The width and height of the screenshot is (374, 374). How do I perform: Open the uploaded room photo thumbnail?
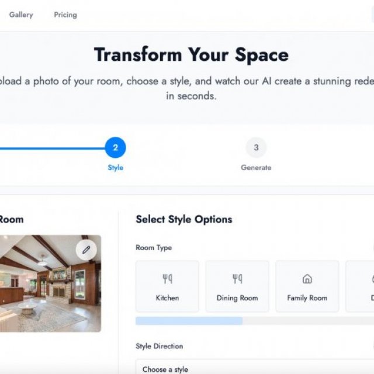[50, 283]
